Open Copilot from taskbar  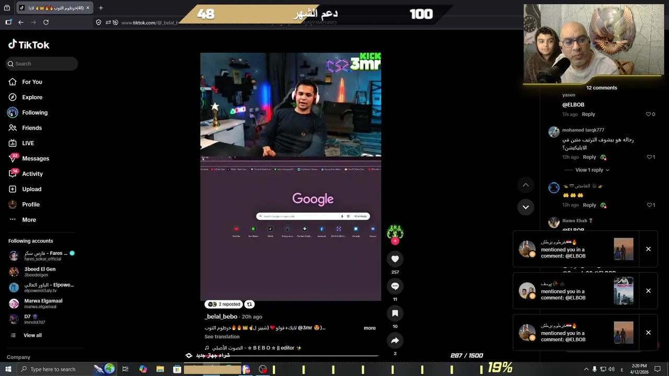pos(143,369)
